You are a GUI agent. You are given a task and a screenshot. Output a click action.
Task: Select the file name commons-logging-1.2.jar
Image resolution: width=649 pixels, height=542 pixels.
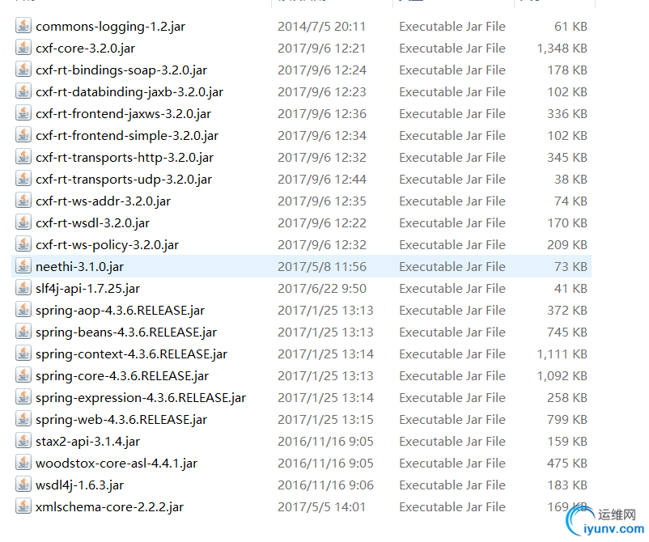(x=111, y=27)
